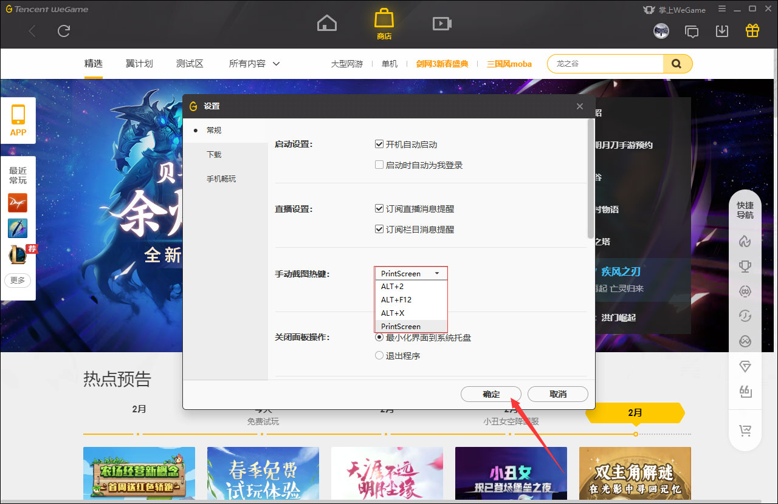The image size is (778, 504).
Task: Select ALT+F12 from the hotkey list
Action: [396, 299]
